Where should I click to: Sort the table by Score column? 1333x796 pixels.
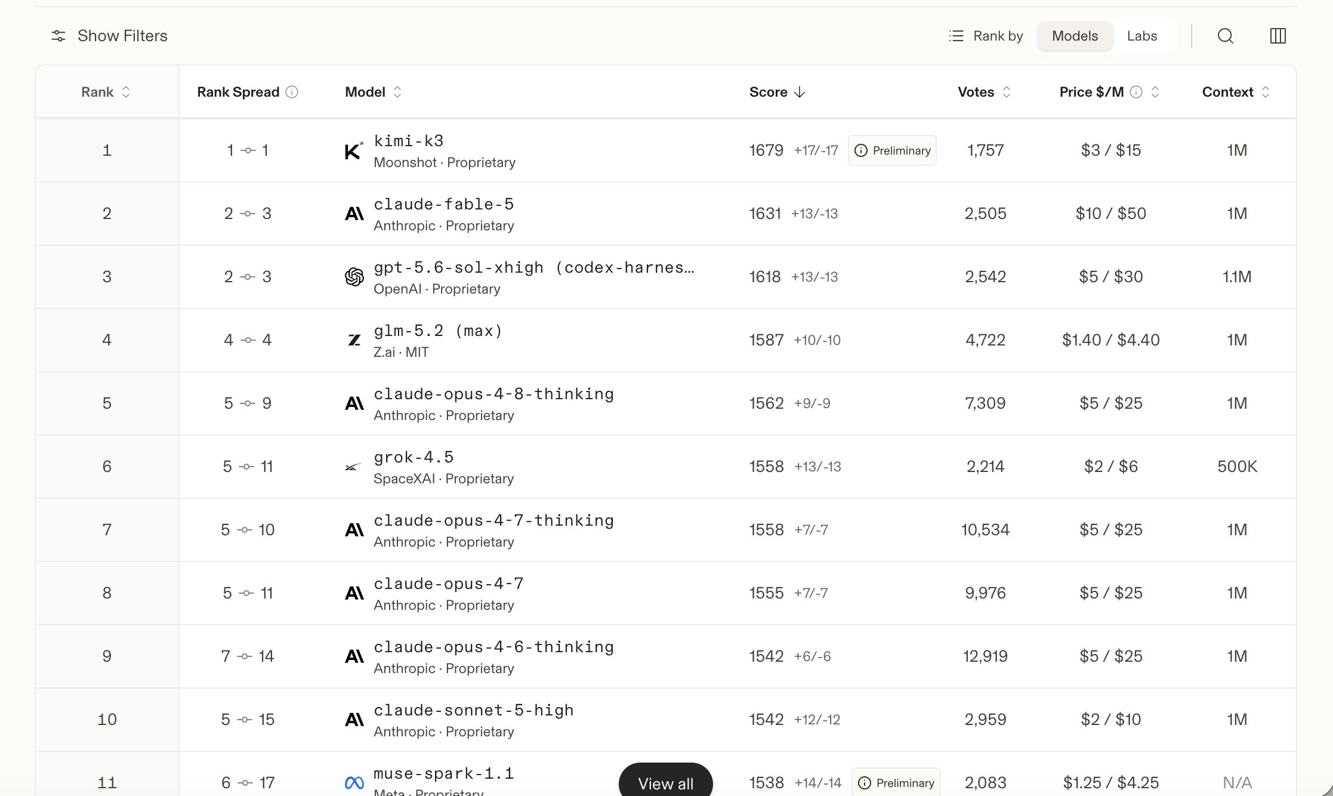coord(777,92)
